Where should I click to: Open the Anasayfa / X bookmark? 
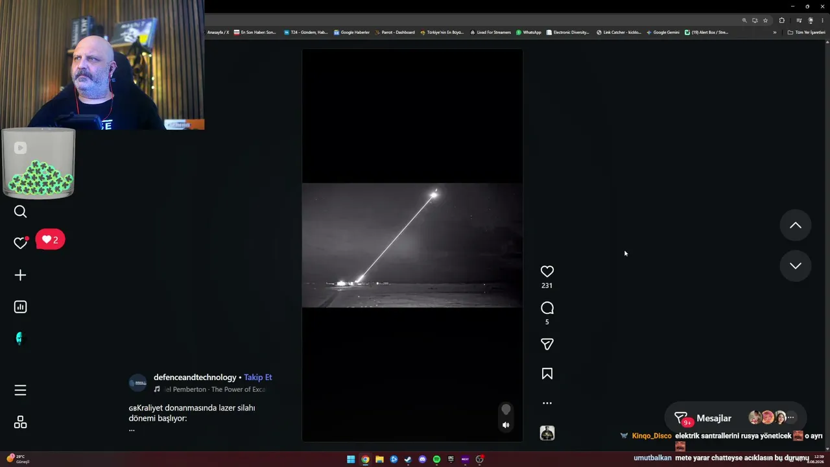[218, 32]
